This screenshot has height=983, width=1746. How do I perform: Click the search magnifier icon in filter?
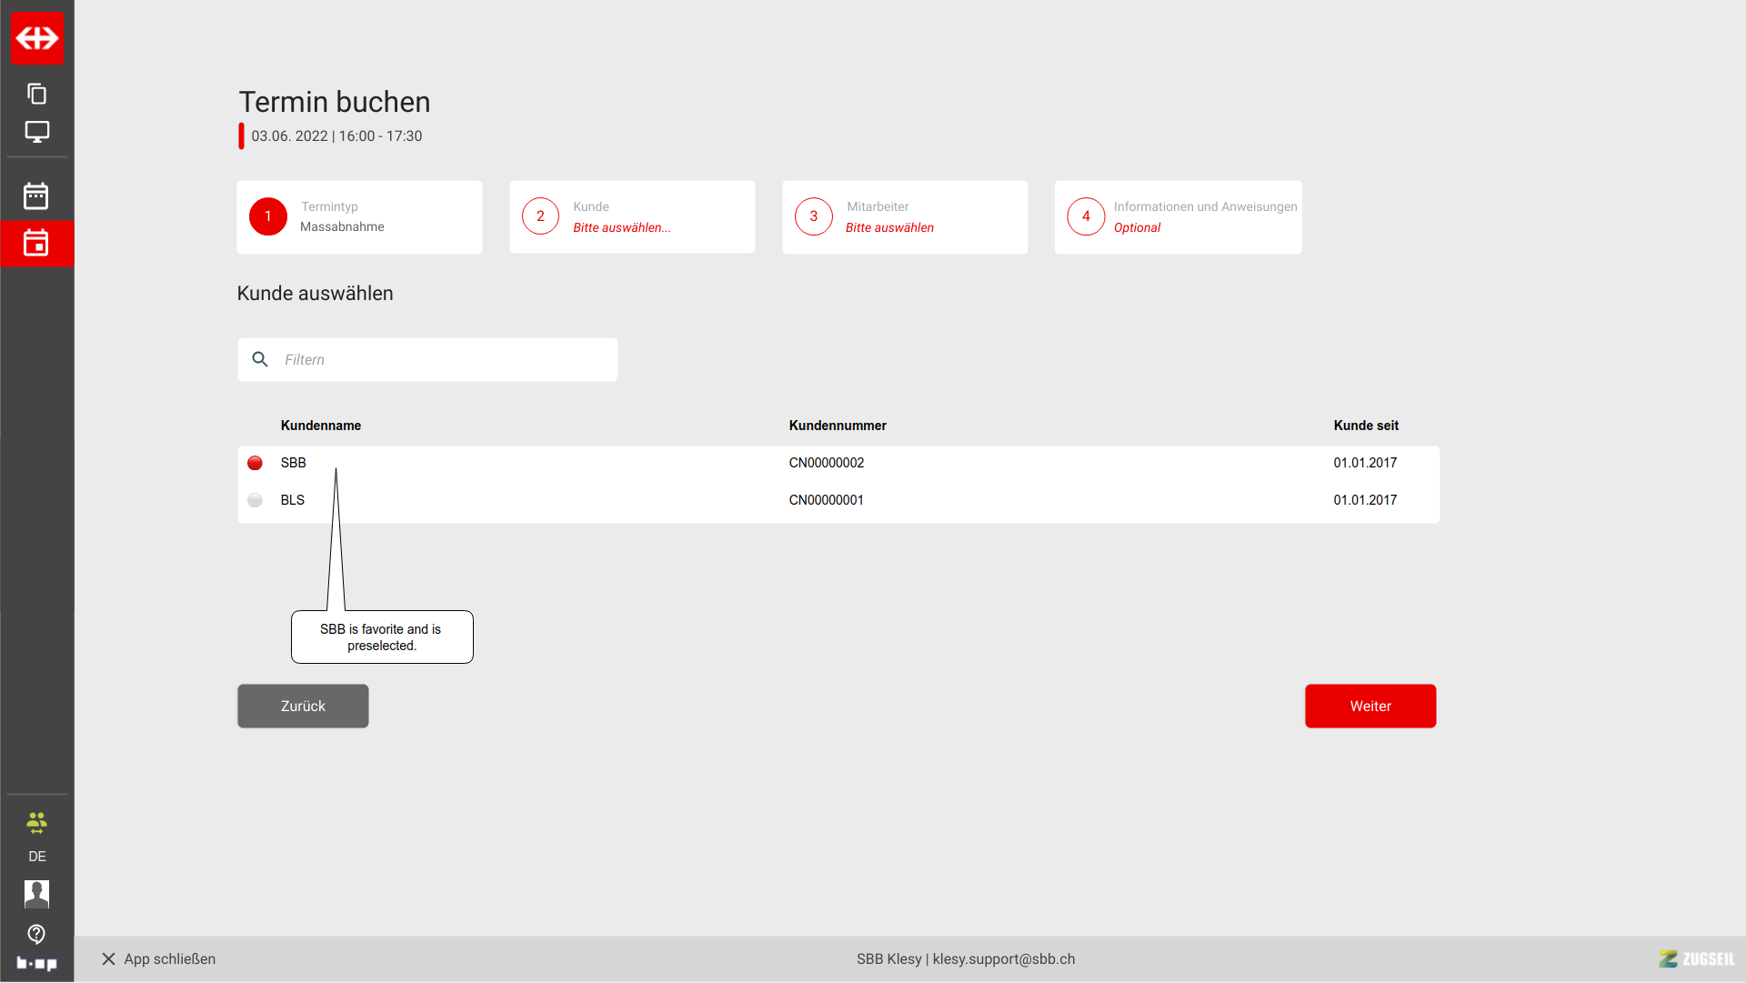click(260, 359)
